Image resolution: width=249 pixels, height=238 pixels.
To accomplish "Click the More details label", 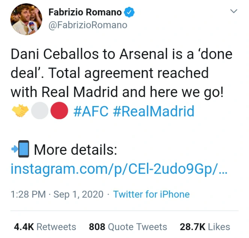I will click(x=76, y=150).
